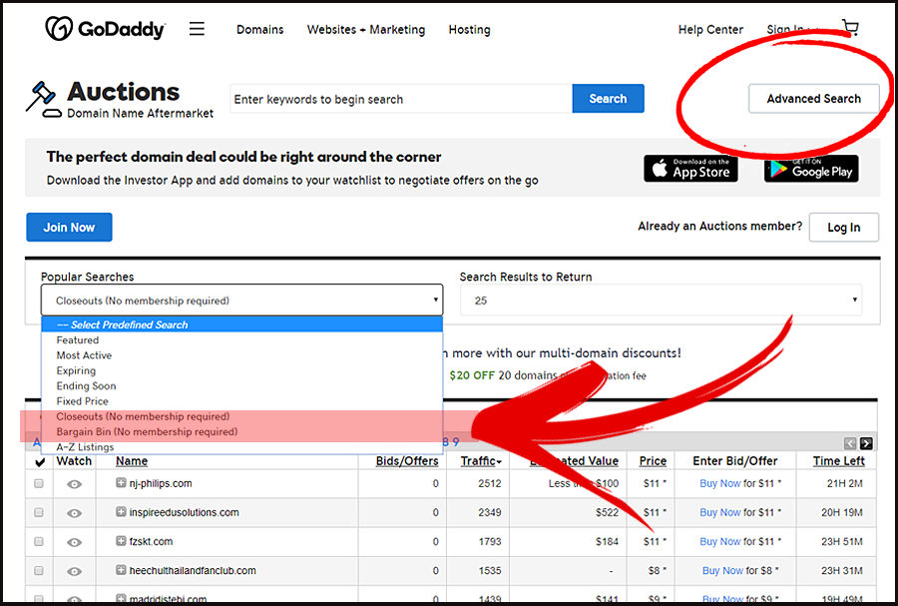Screen dimensions: 898x606
Task: Click the traffic value 2512
Action: coord(490,483)
